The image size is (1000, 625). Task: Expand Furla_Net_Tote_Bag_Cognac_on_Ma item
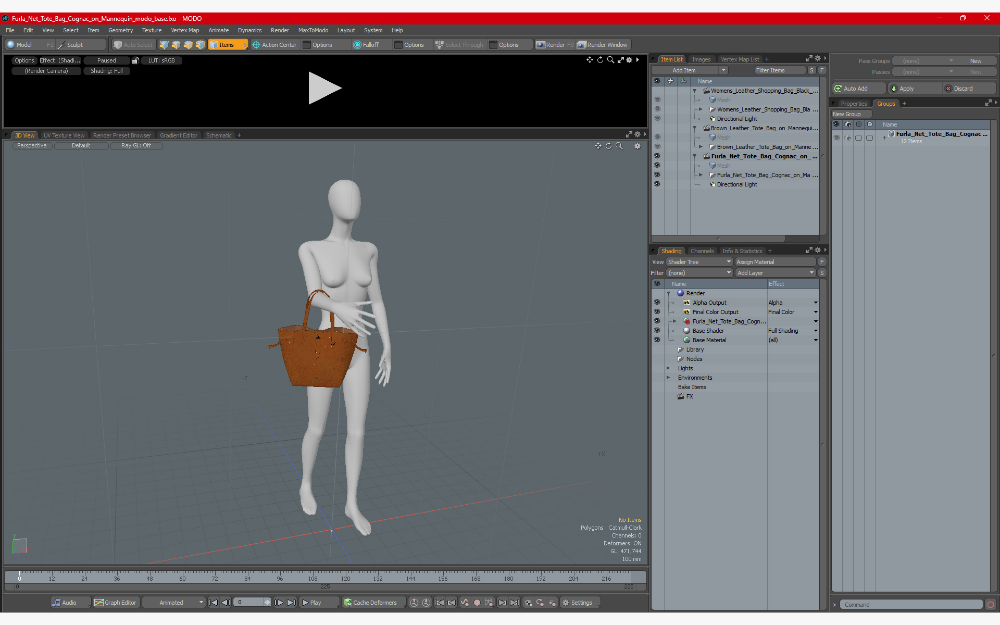(x=701, y=175)
